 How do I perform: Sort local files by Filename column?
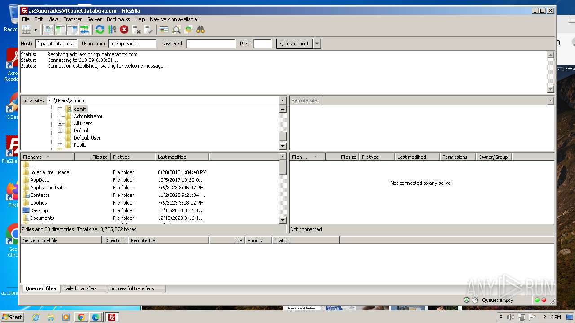point(47,157)
